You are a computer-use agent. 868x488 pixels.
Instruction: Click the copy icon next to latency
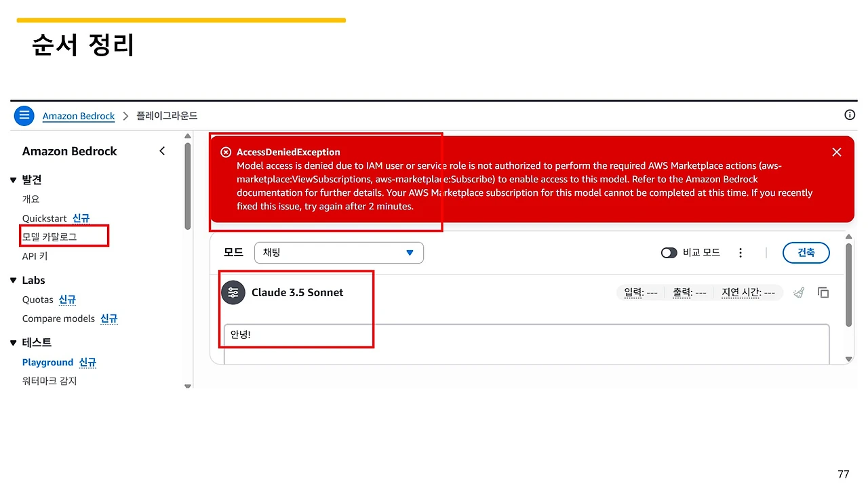tap(823, 293)
